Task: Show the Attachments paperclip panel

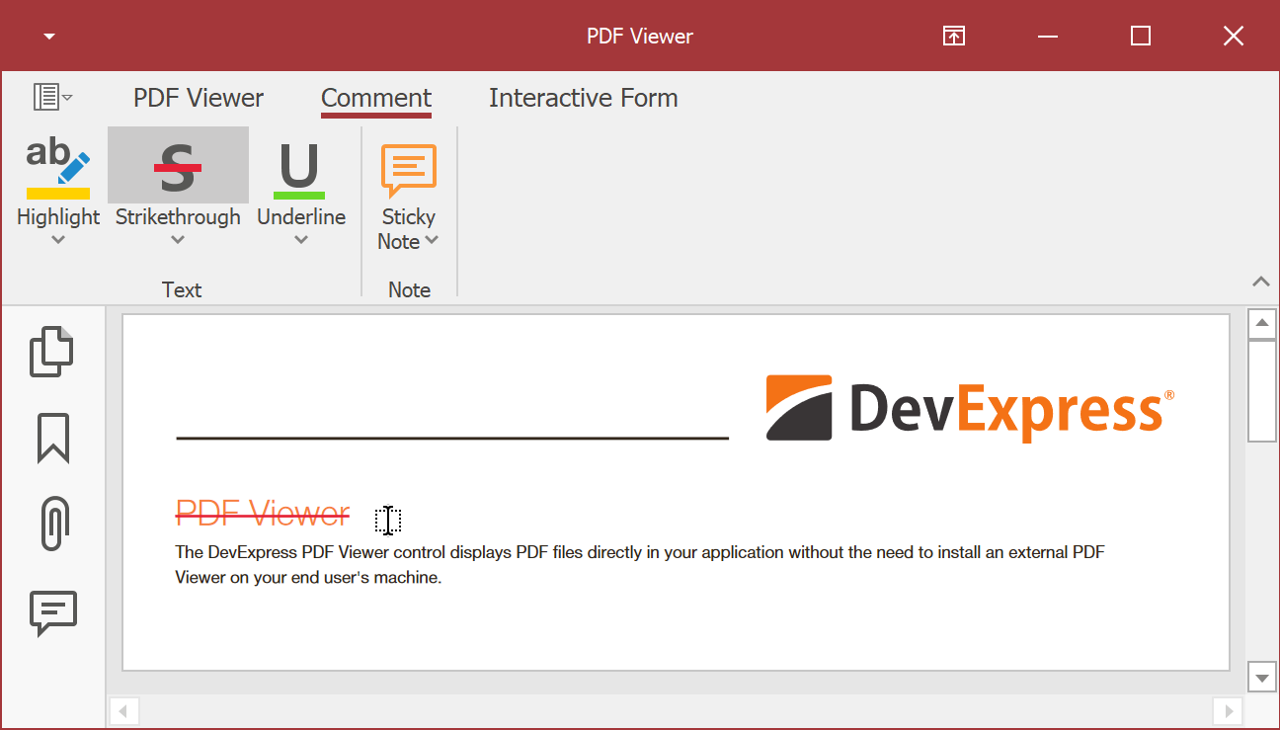Action: click(53, 523)
